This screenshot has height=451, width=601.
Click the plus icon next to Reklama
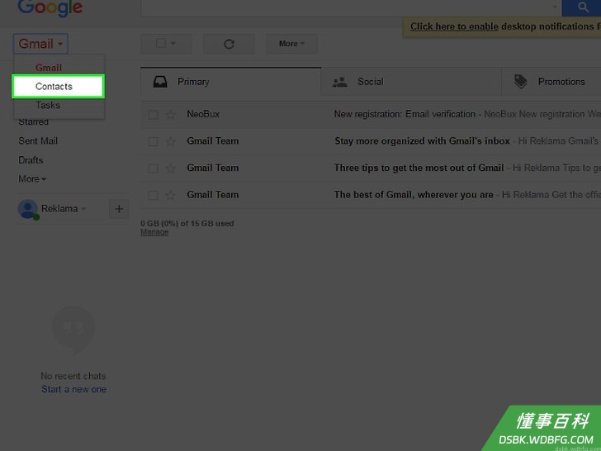pos(119,209)
